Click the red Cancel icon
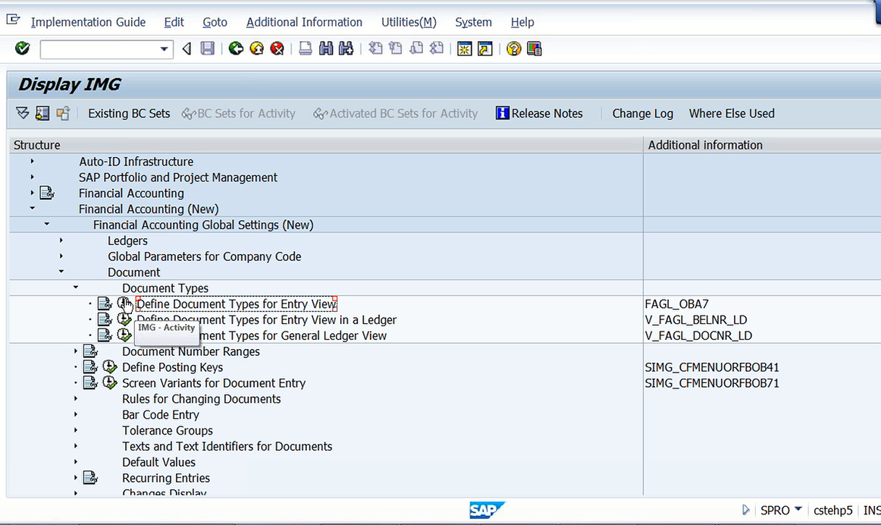Image resolution: width=881 pixels, height=525 pixels. pyautogui.click(x=277, y=49)
